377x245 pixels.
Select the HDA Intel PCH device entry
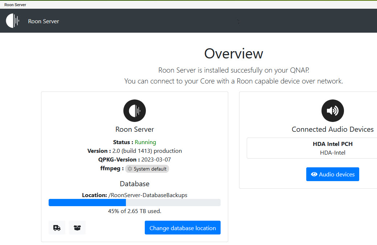tap(332, 148)
